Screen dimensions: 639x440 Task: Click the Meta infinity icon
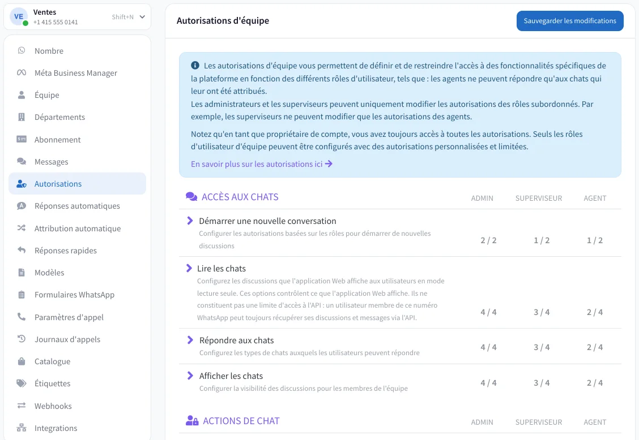pos(22,72)
